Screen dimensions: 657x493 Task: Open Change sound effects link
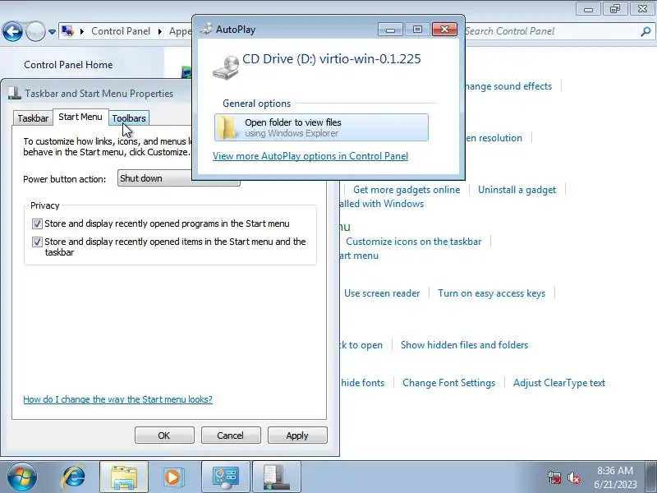pyautogui.click(x=508, y=86)
